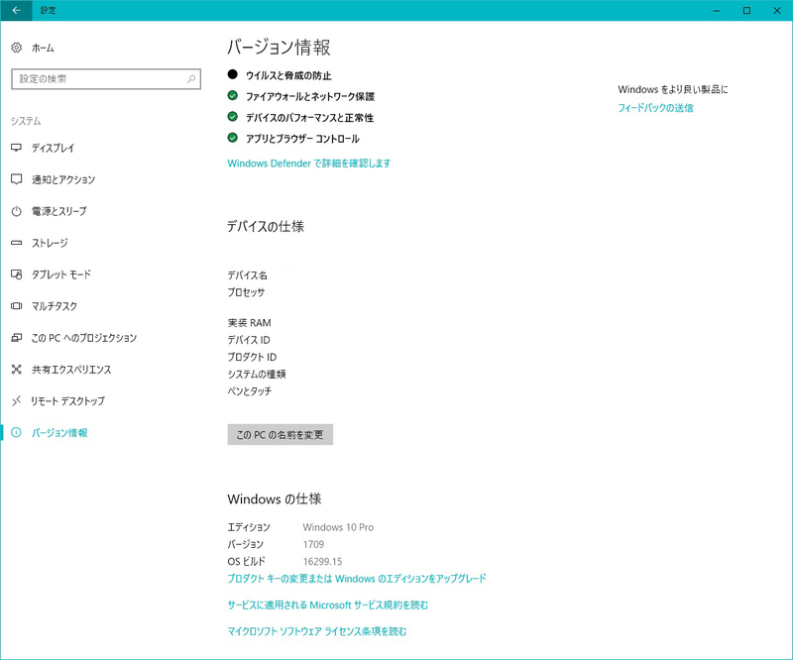
Task: Open Windows Defender で詳細を確認します link
Action: point(309,164)
